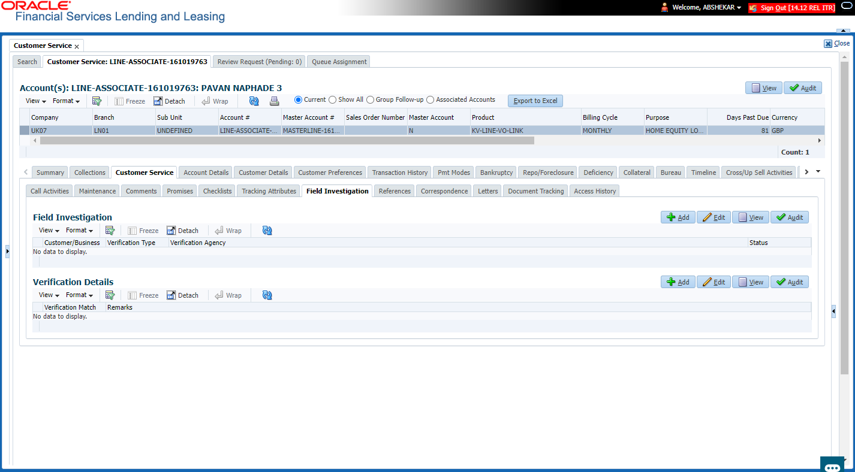Click query-by-example icon in Verification Details toolbar
Viewport: 855px width, 472px height.
tap(110, 295)
